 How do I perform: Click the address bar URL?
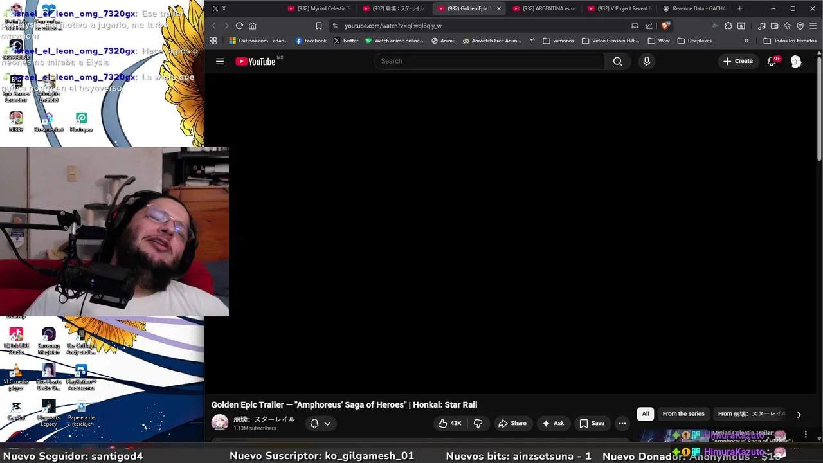tap(393, 26)
